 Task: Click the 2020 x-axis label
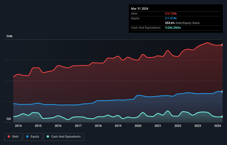click(x=138, y=126)
